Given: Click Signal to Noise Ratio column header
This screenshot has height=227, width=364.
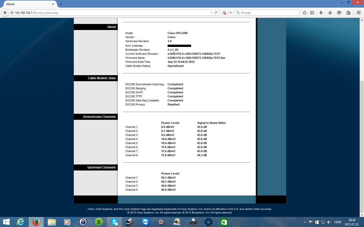Looking at the screenshot, I should 212,123.
